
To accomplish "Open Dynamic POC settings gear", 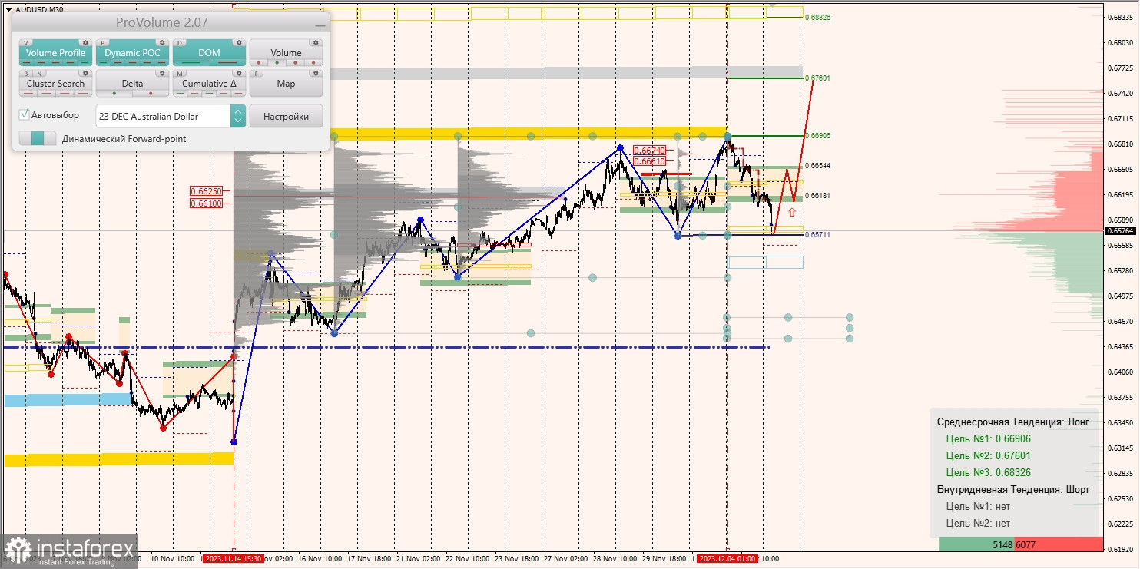I will tap(162, 42).
